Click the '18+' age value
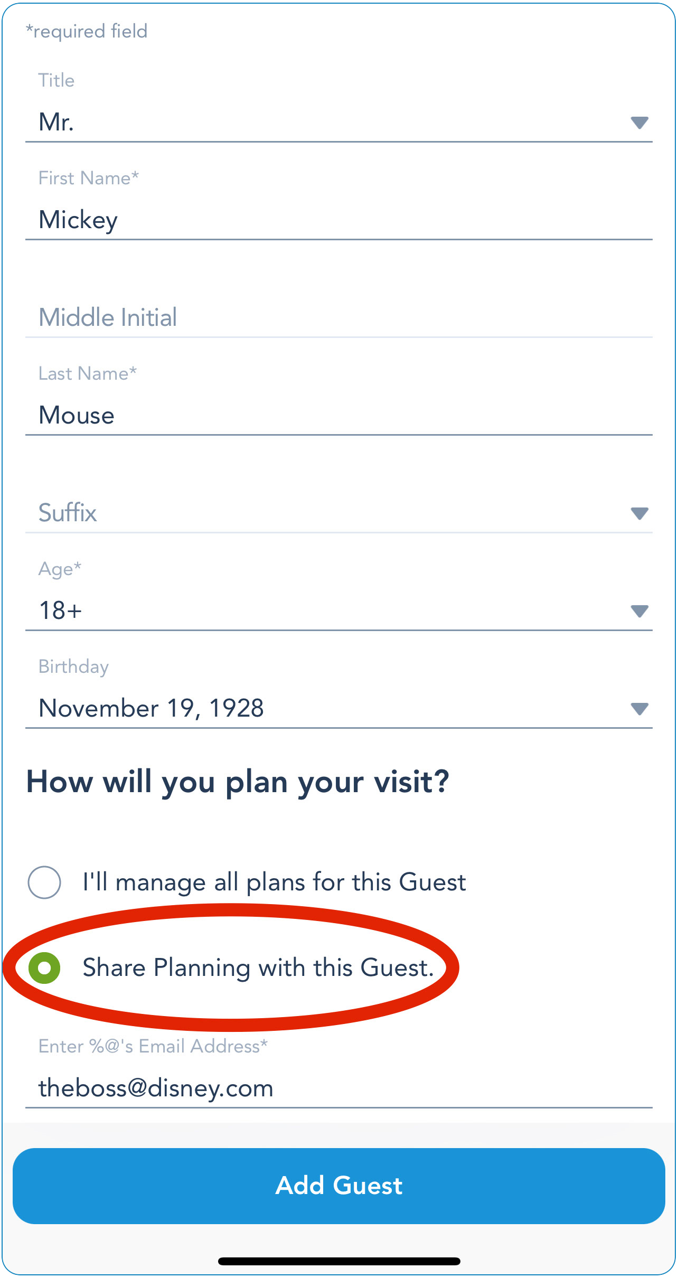This screenshot has width=678, height=1278. click(60, 610)
